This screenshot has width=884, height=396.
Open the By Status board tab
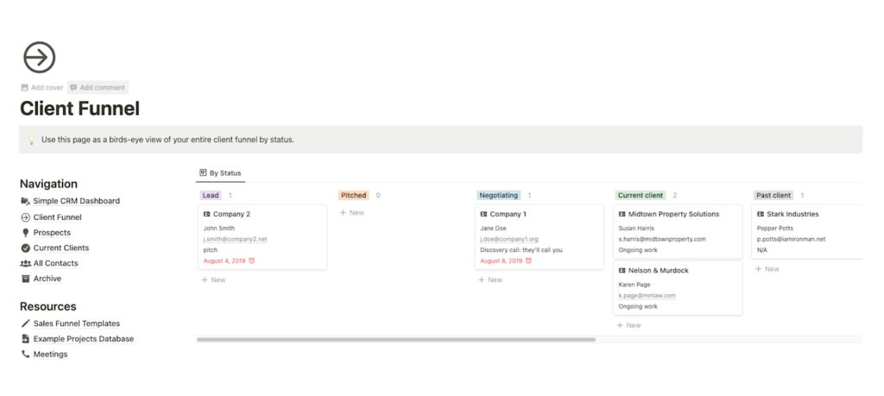(x=220, y=173)
